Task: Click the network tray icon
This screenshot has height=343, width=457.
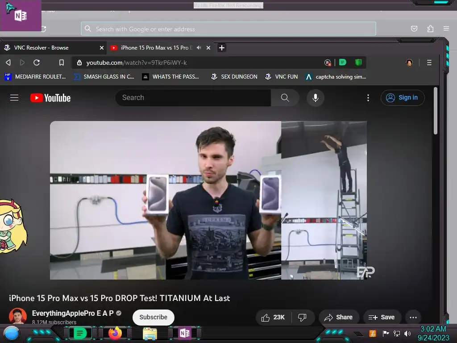Action: tap(397, 333)
